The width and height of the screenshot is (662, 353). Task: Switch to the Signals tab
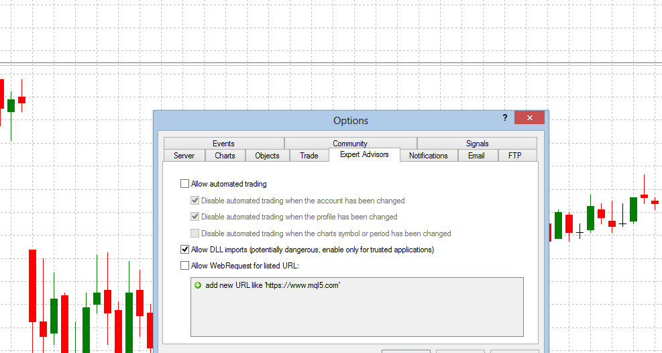coord(477,144)
